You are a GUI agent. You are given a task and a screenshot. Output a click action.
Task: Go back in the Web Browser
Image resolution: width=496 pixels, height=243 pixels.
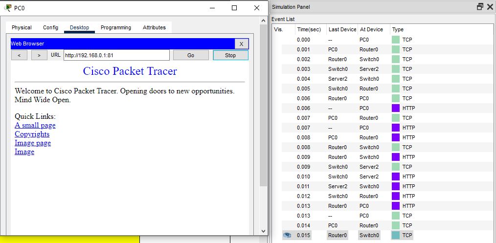pyautogui.click(x=19, y=55)
